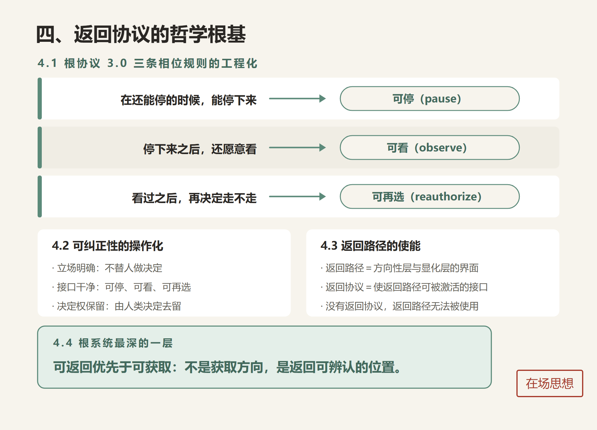Click the sentence 可返回优先于可获取
The image size is (597, 430).
tap(113, 367)
